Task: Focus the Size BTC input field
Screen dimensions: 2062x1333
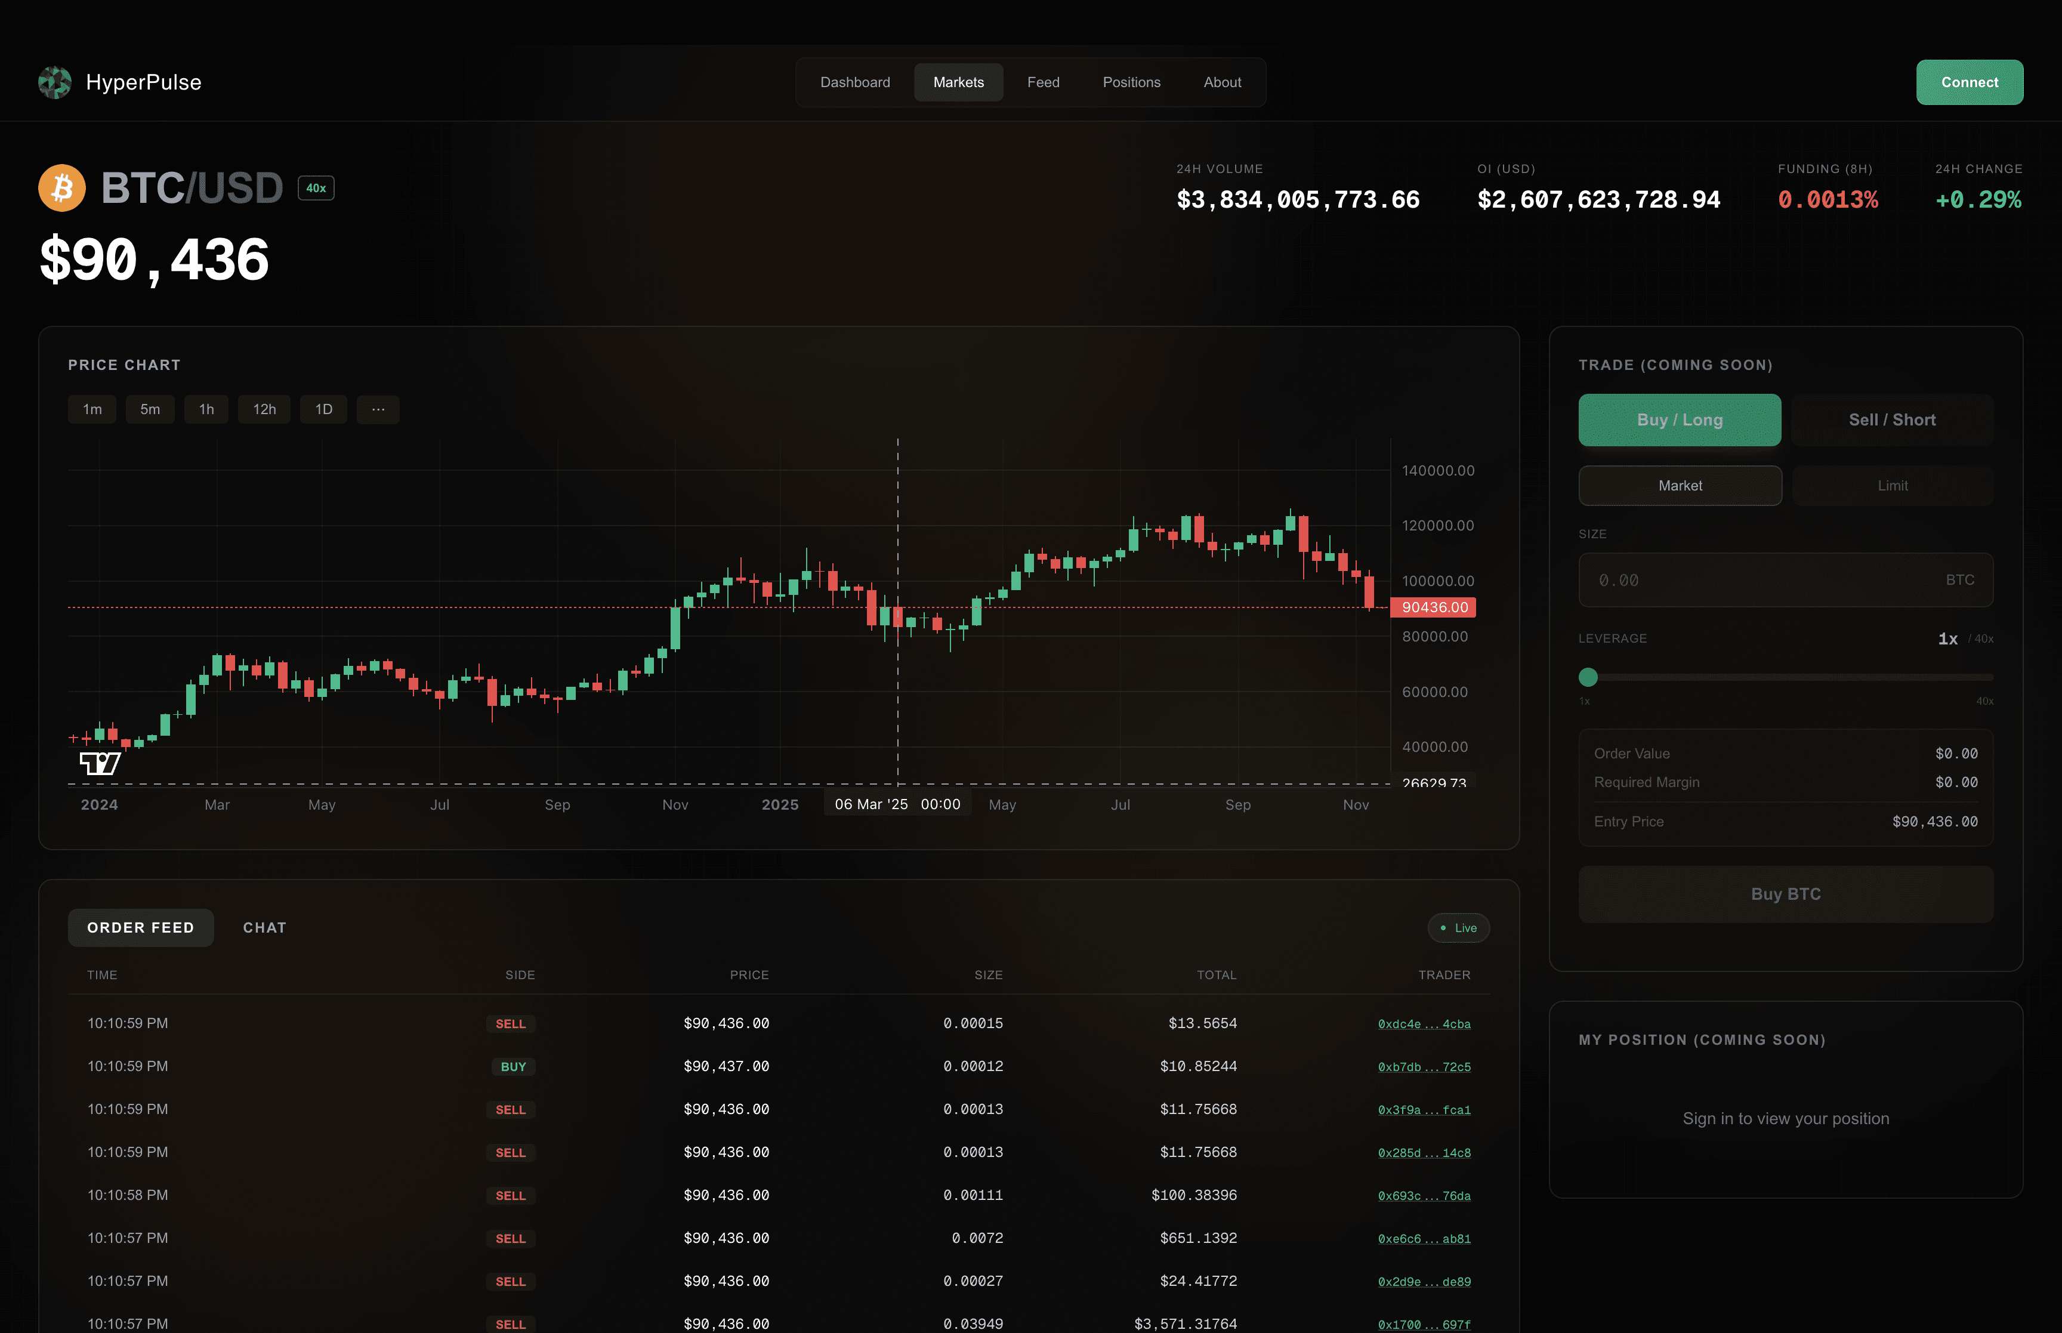Action: 1765,580
